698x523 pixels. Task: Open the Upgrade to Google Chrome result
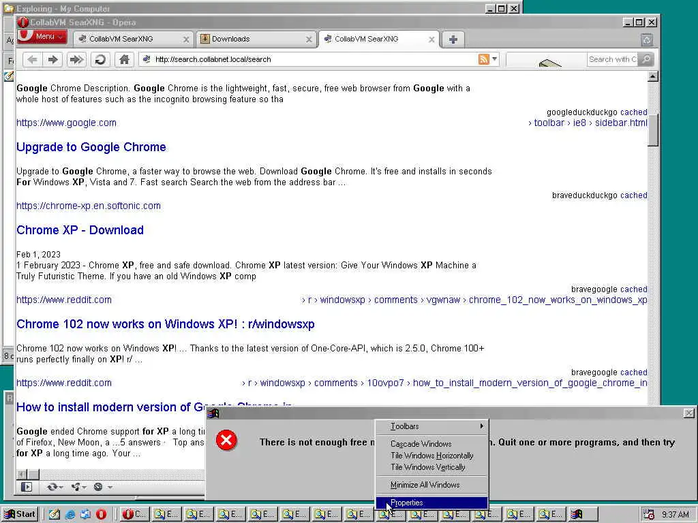[91, 147]
